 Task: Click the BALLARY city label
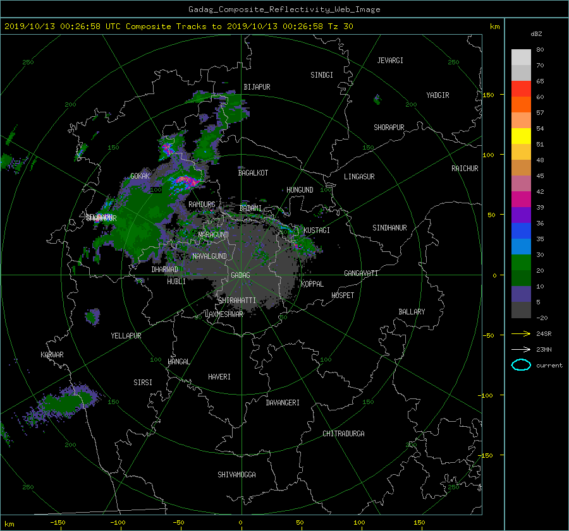[412, 312]
